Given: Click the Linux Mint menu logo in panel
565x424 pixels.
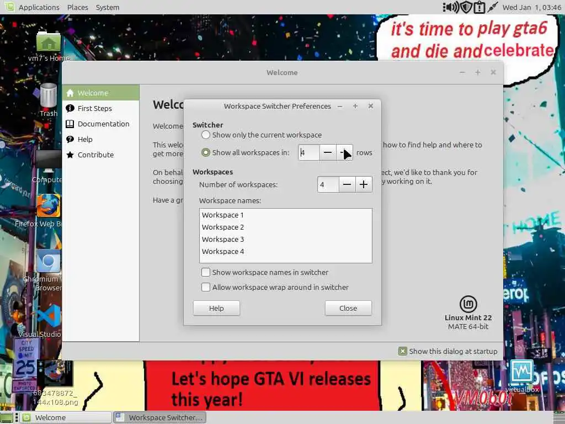Looking at the screenshot, I should (x=9, y=7).
